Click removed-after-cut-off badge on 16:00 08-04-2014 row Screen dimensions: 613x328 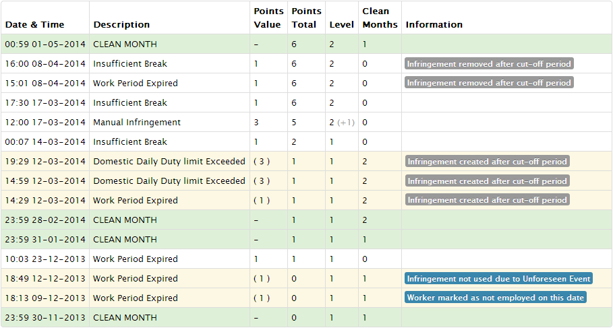pos(489,64)
